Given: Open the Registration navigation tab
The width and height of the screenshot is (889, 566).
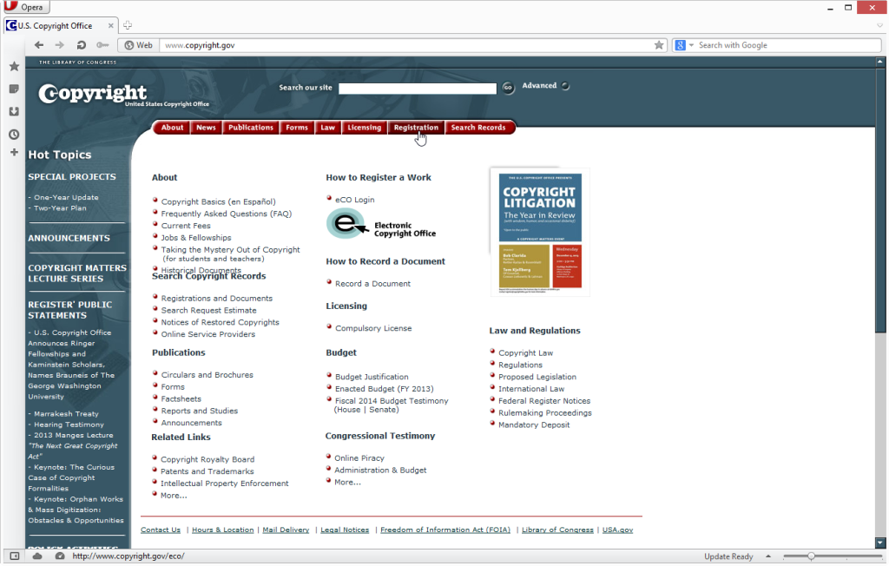Looking at the screenshot, I should click(416, 128).
